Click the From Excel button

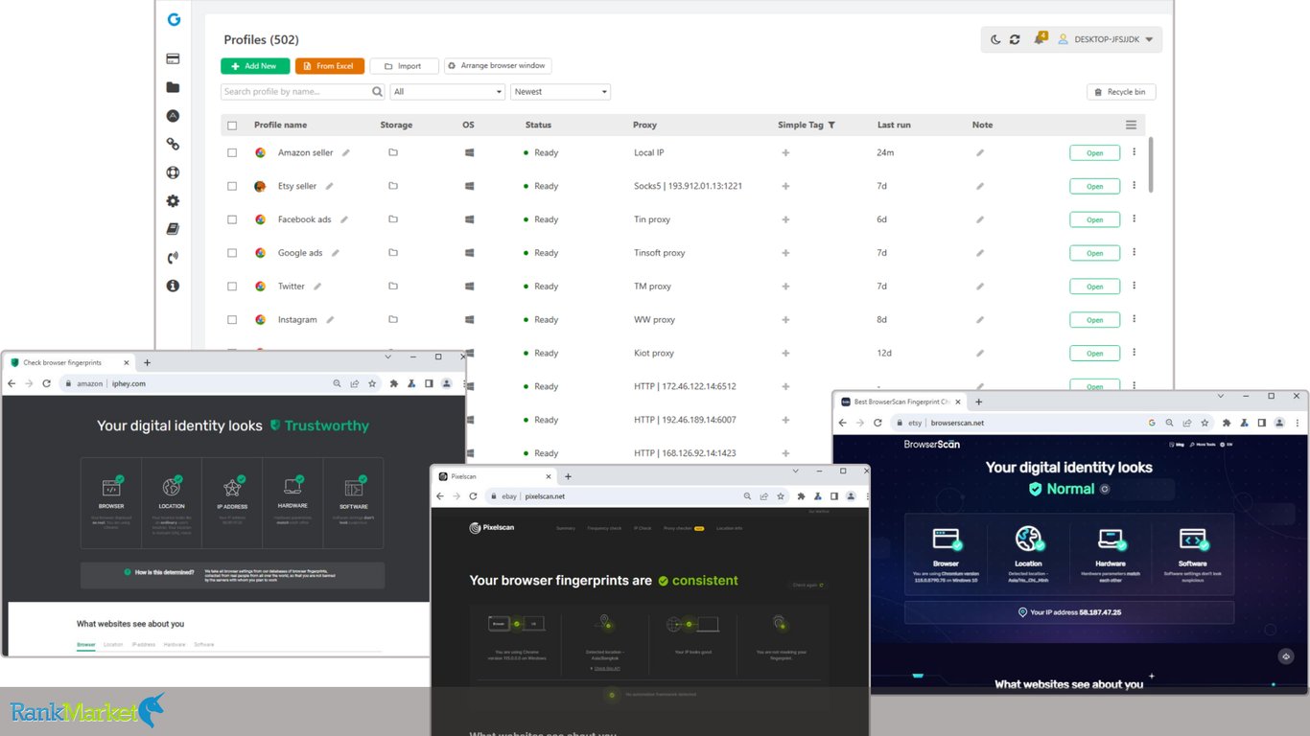tap(330, 66)
